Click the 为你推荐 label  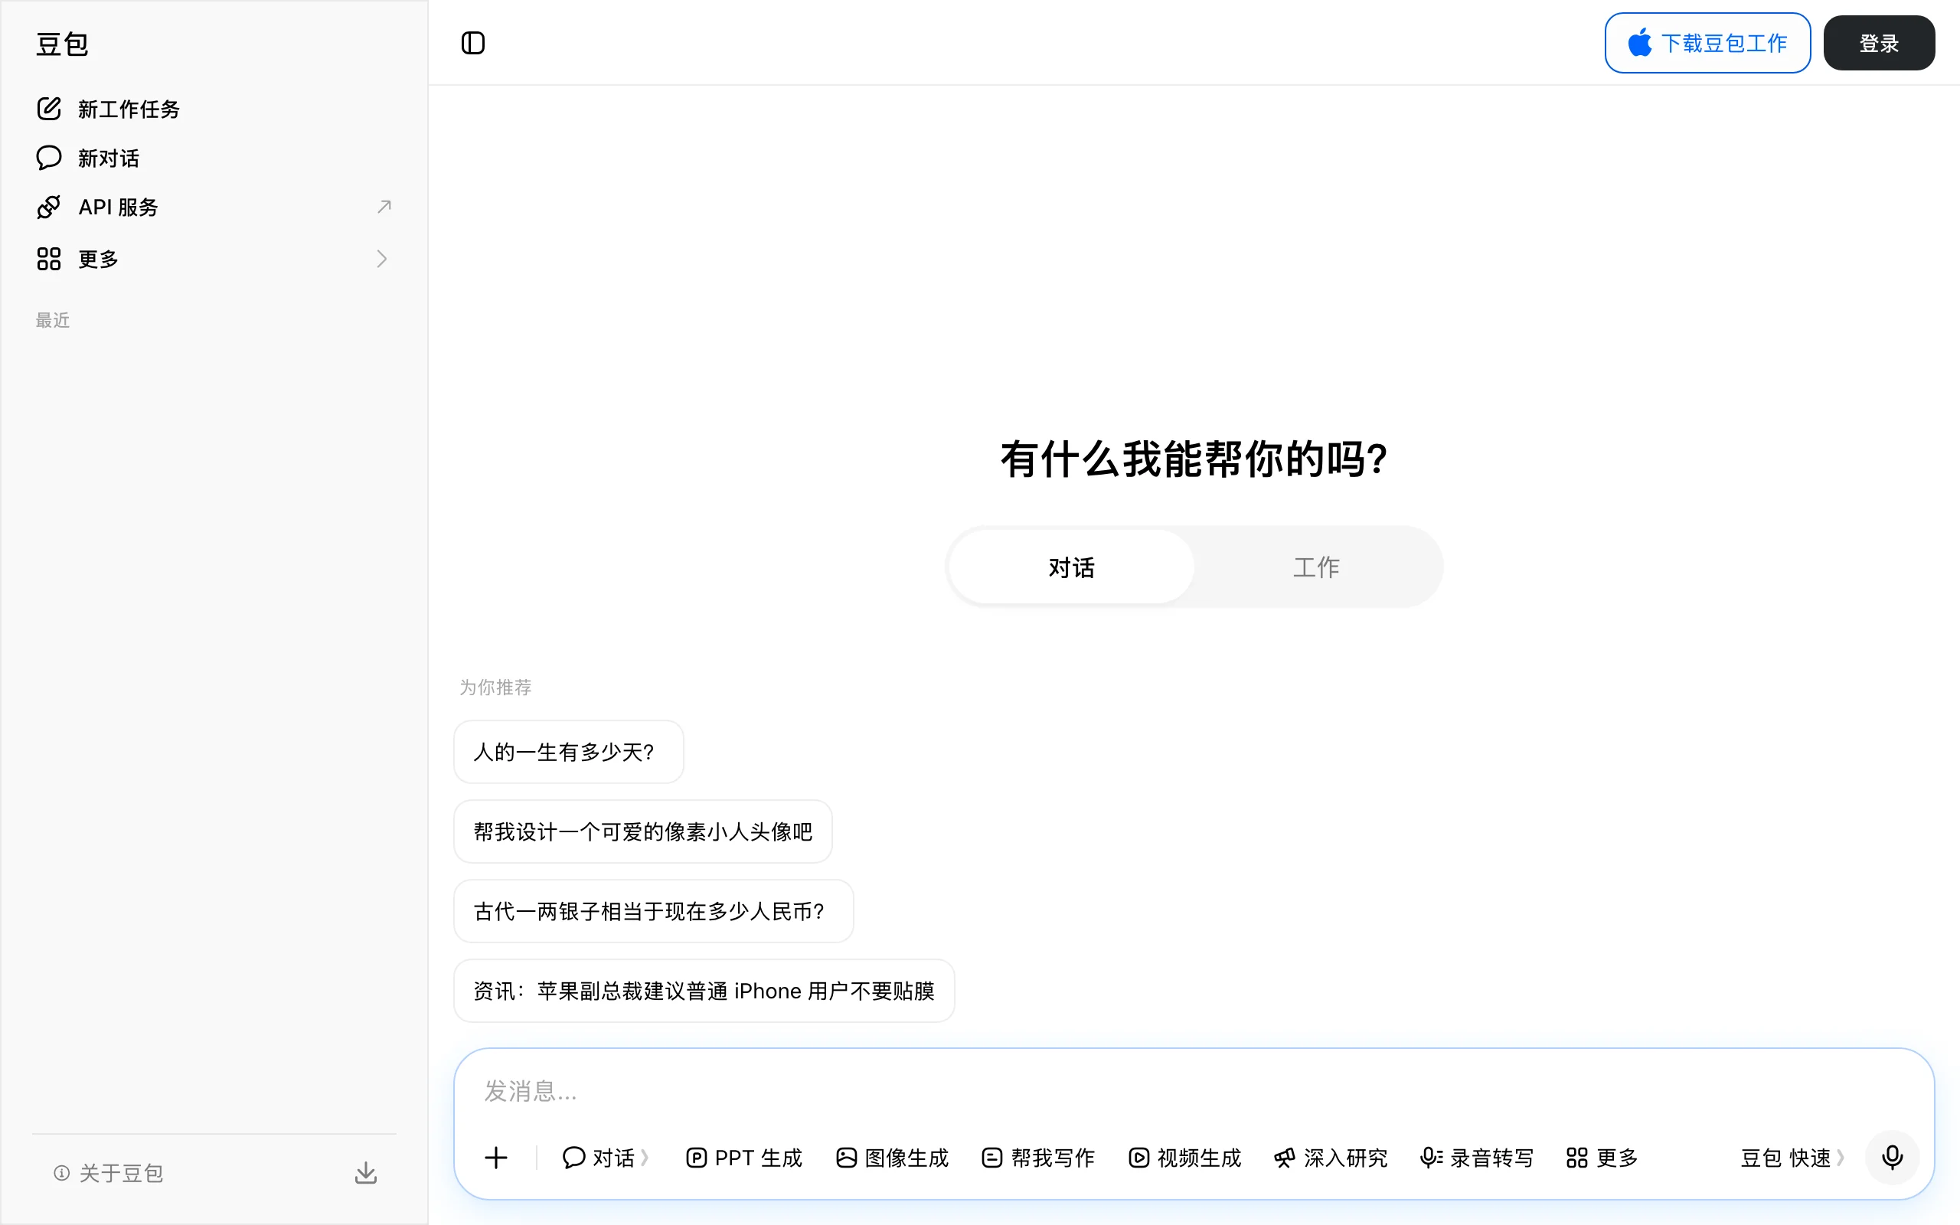495,687
